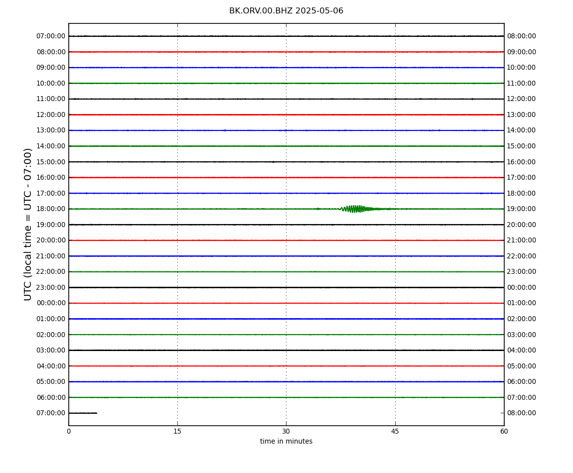Click the 15:00:00 start label of its black row
Viewport: 573px width, 473px height.
51,162
